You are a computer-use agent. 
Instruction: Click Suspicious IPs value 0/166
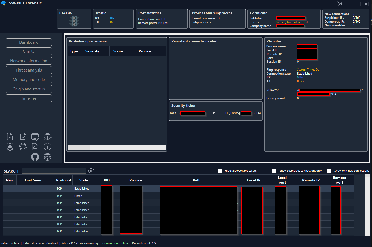tap(356, 18)
